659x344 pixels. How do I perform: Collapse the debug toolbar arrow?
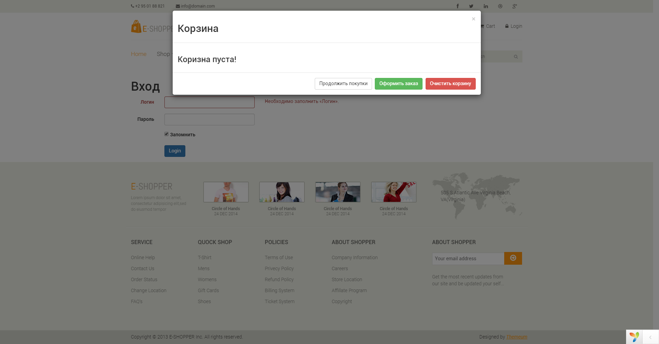coord(650,337)
